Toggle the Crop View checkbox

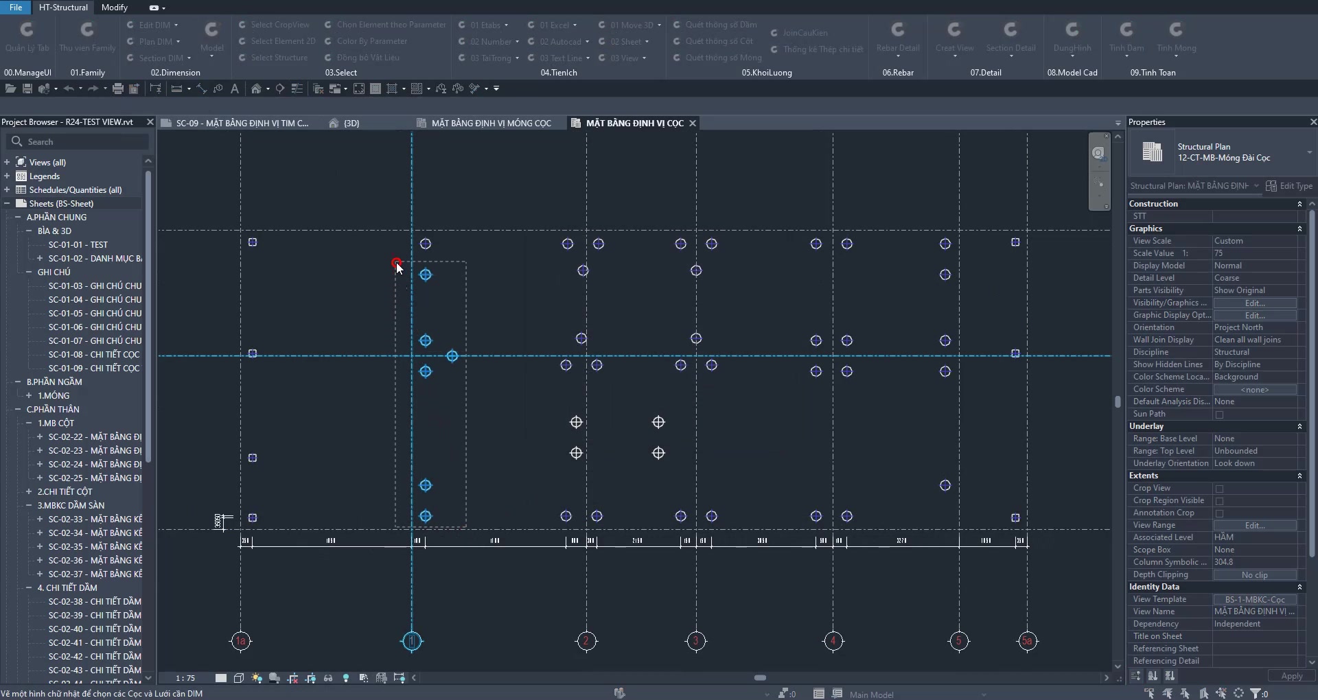pos(1220,489)
